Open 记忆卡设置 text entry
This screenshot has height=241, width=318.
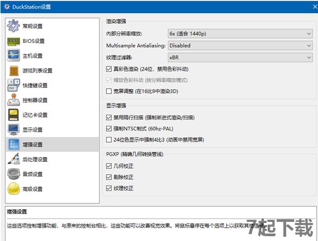coord(35,115)
